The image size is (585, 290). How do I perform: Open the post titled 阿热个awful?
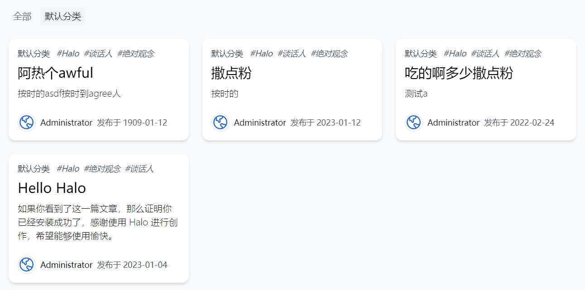[x=55, y=73]
